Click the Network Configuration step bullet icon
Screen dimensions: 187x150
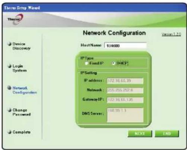(x=9, y=88)
